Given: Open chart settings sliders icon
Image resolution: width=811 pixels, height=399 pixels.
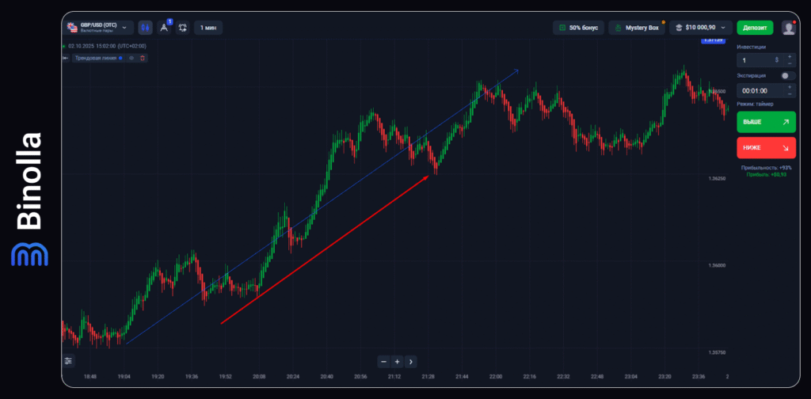Looking at the screenshot, I should (x=68, y=360).
